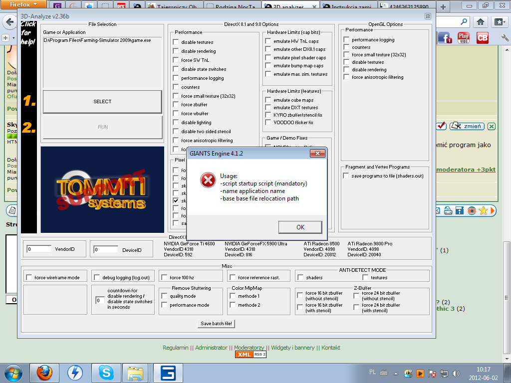Switch to Tajemniczy Ob... Firefox tab

173,6
